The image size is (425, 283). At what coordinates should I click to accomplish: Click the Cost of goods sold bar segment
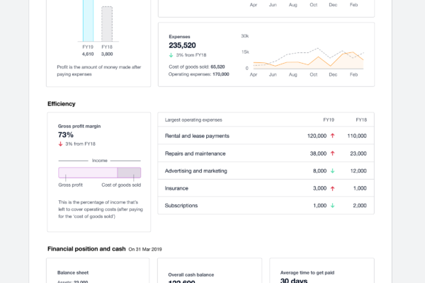pyautogui.click(x=129, y=173)
